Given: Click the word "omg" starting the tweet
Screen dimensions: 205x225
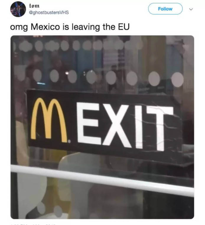Looking at the screenshot, I should [x=19, y=27].
